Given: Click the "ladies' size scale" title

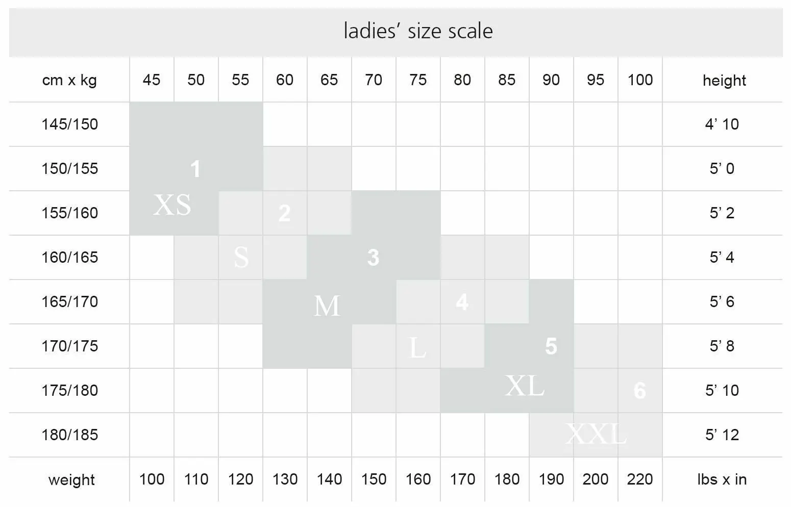Looking at the screenshot, I should (418, 31).
